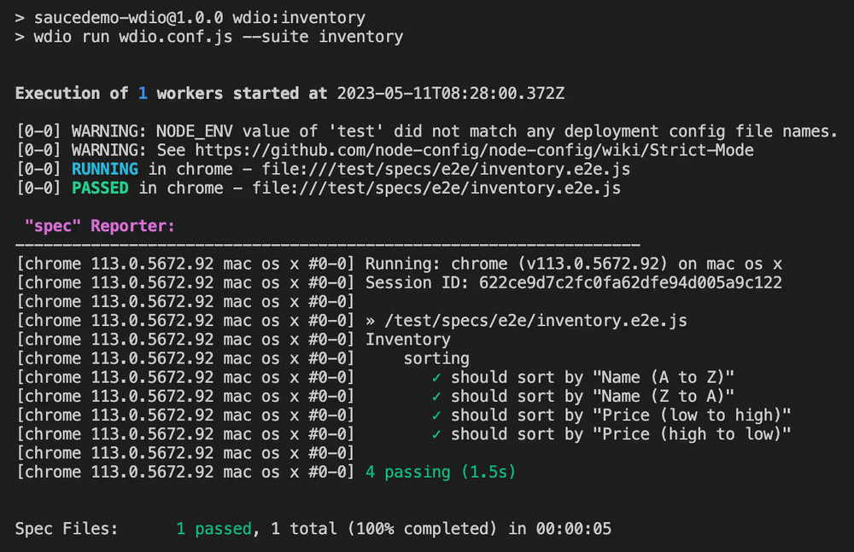Open the file path on the PASSED line
The image size is (854, 552).
(436, 189)
